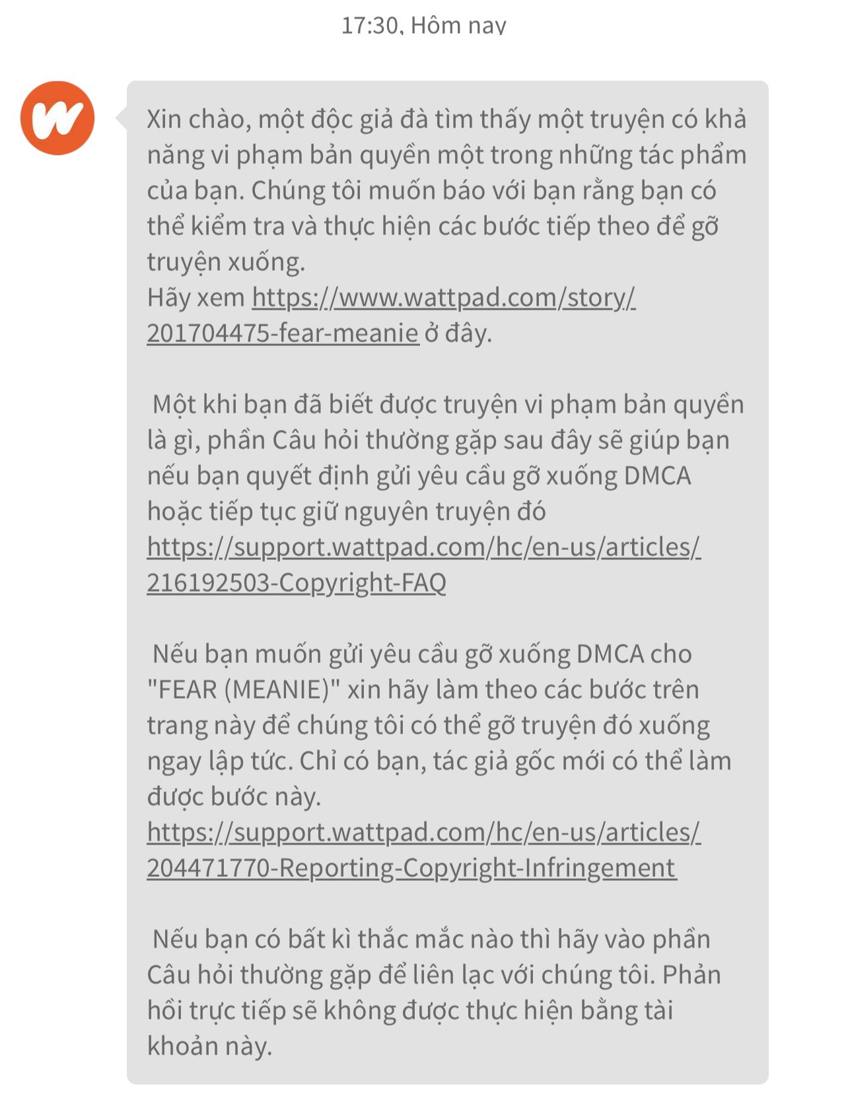Viewport: 848px width, 1100px height.
Task: Click support.wattpad.com URL line above Reporting-Copyright-Infringement
Action: pyautogui.click(x=423, y=832)
